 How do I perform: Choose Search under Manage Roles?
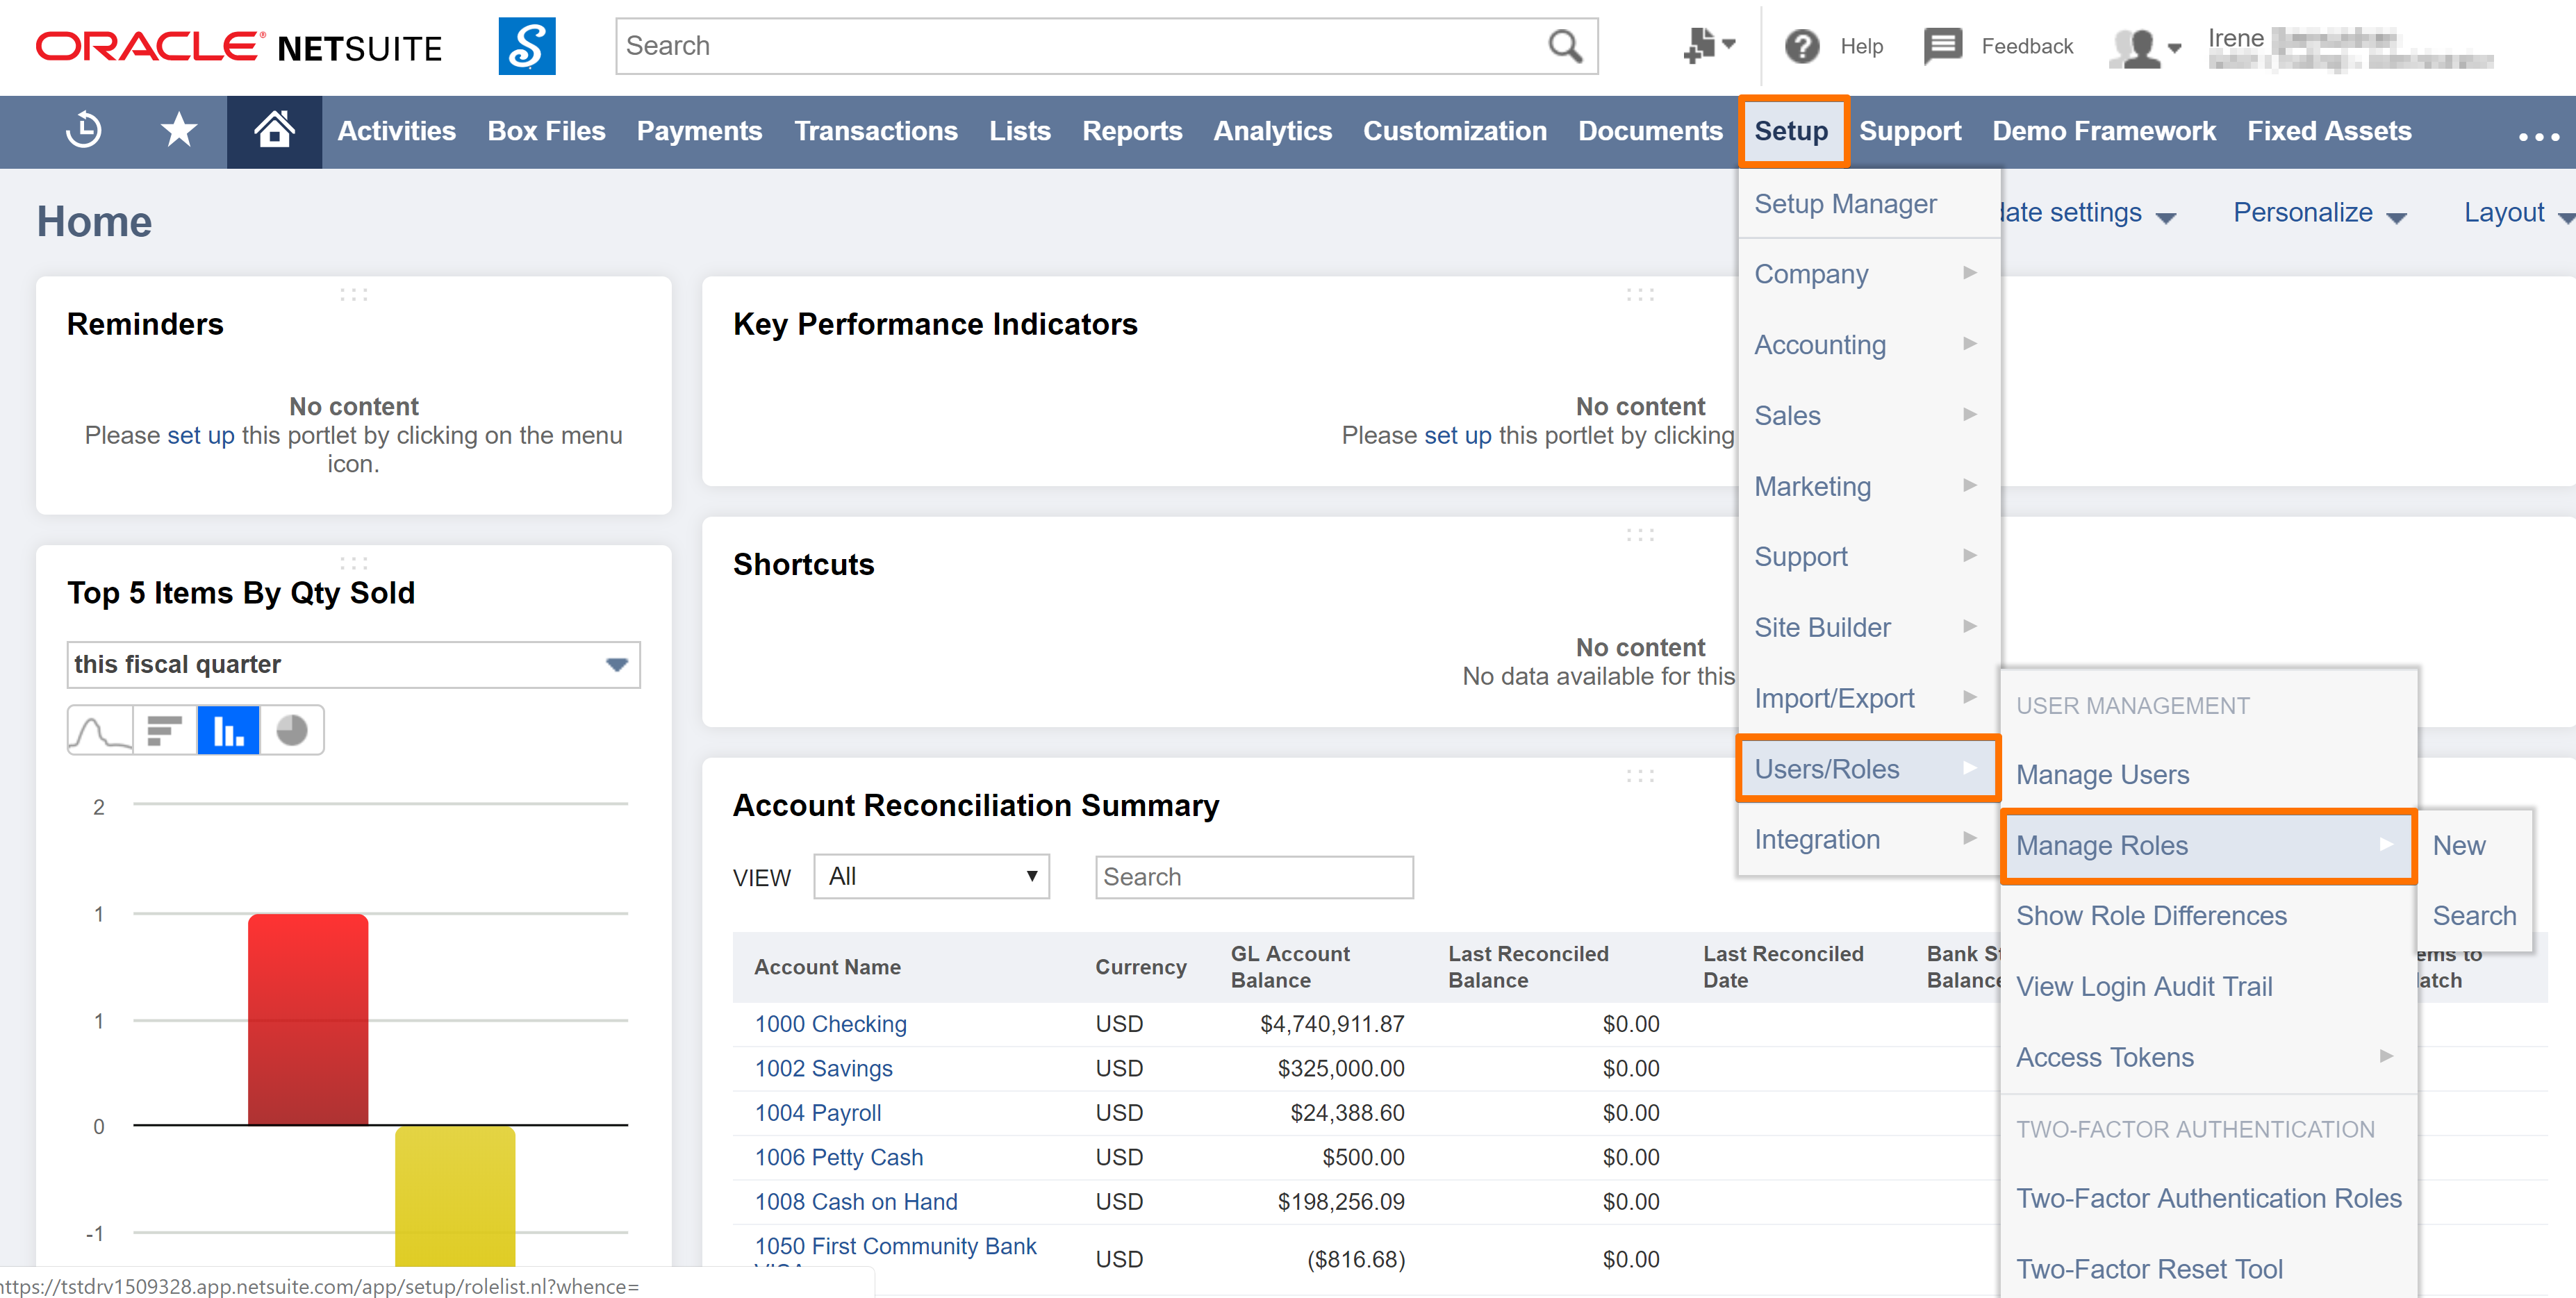point(2474,915)
